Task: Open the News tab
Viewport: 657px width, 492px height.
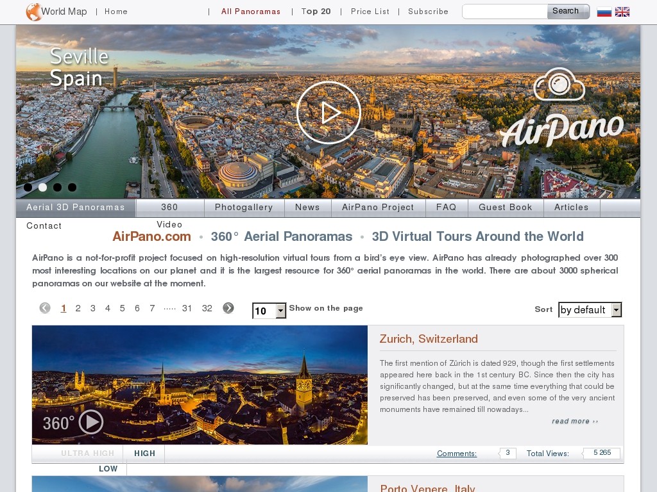Action: tap(307, 208)
